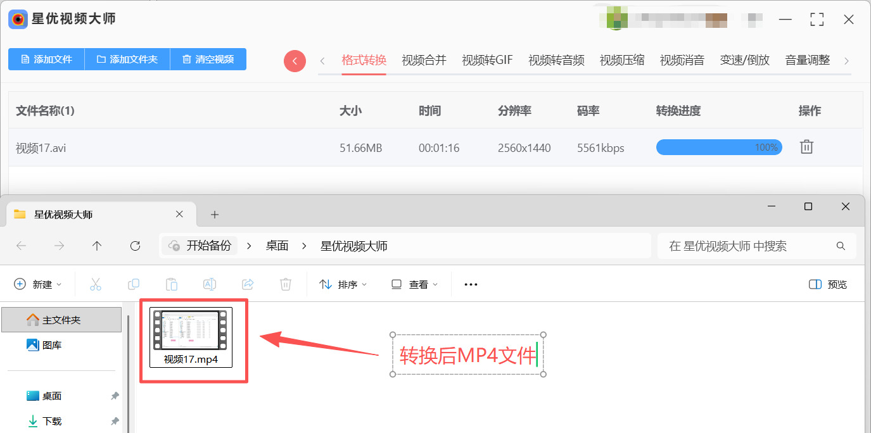This screenshot has height=433, width=871.
Task: Click the 开始备份 cloud backup button
Action: click(x=200, y=246)
